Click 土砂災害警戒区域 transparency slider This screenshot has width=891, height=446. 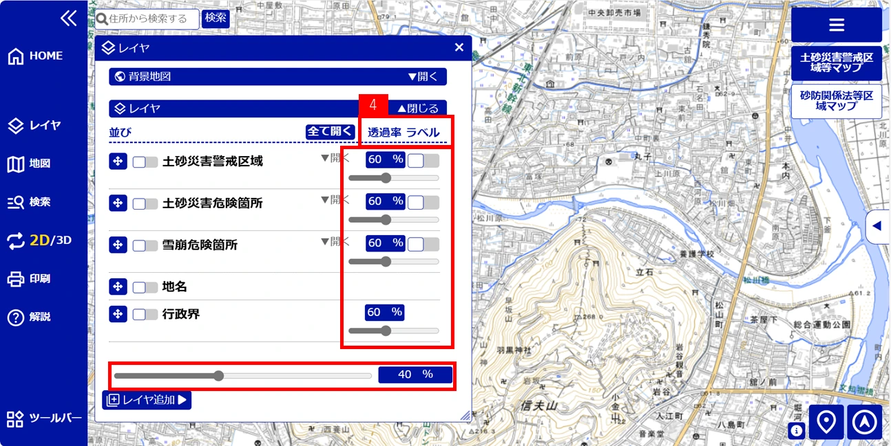click(x=394, y=178)
